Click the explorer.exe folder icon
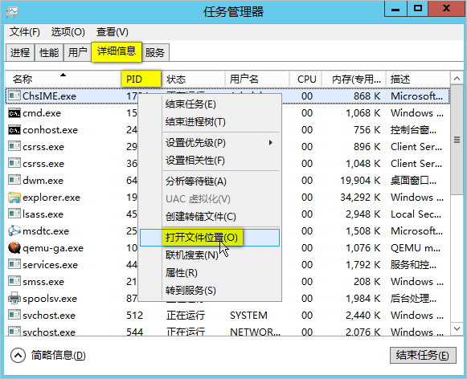This screenshot has height=379, width=467. (x=14, y=198)
